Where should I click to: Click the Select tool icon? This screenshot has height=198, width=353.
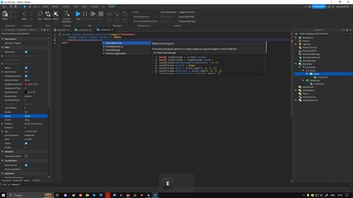pyautogui.click(x=56, y=14)
